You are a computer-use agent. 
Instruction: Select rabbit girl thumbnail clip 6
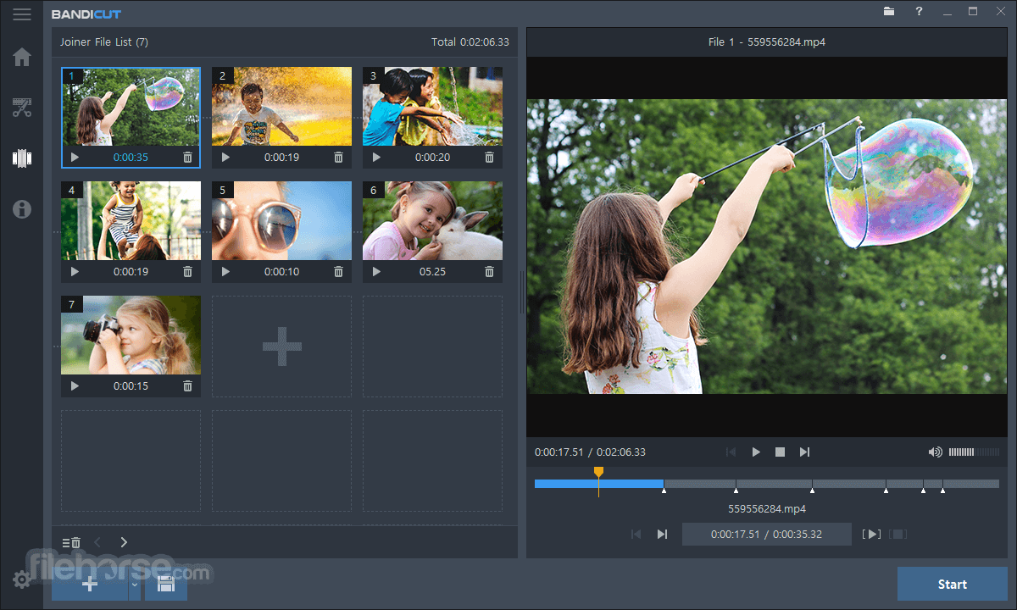(432, 221)
